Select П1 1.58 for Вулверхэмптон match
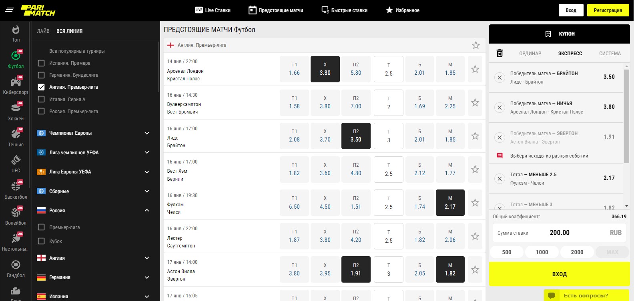This screenshot has height=301, width=634. (294, 103)
